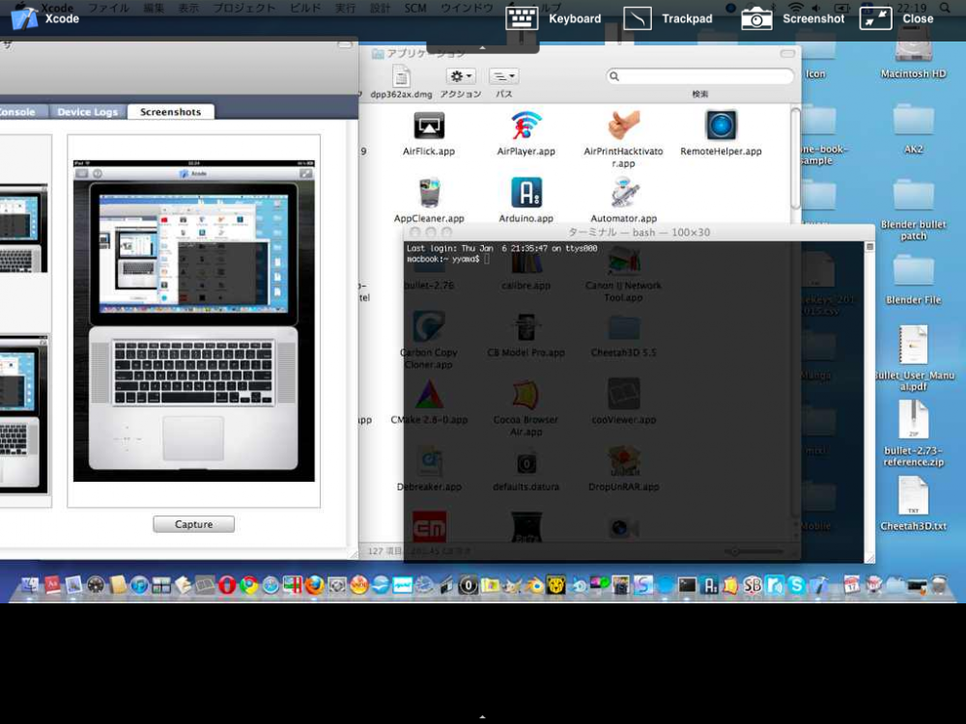The image size is (966, 724).
Task: Select the lower screenshot thumbnail in the list
Action: pyautogui.click(x=23, y=413)
